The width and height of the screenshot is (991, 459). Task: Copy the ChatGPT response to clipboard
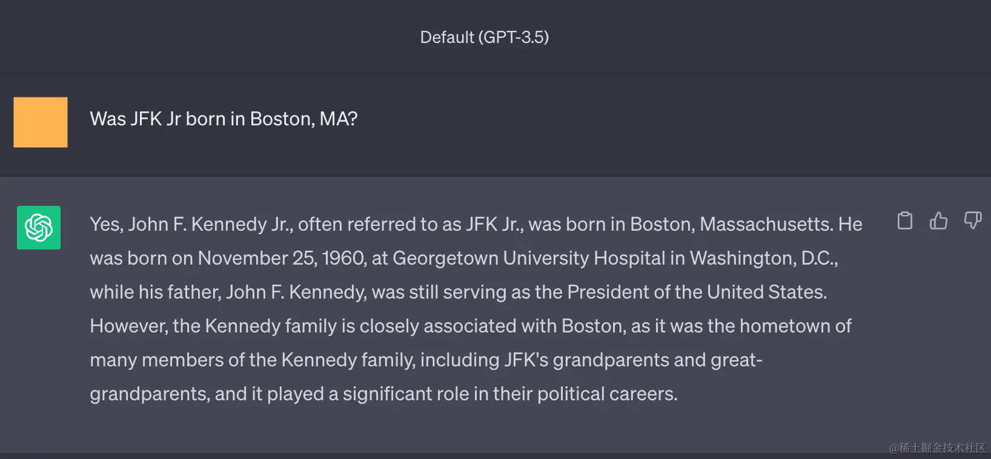click(x=905, y=220)
